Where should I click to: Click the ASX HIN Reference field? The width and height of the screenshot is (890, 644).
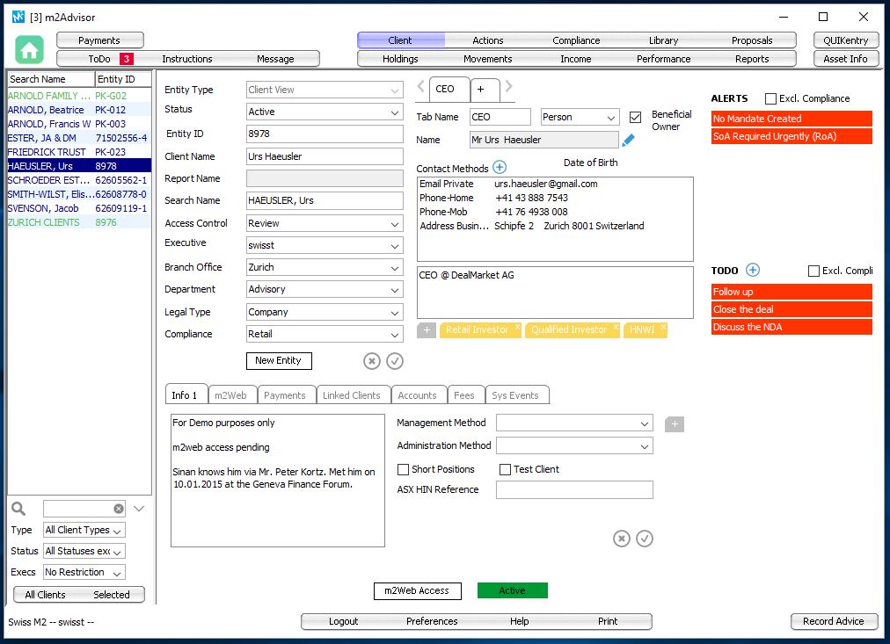coord(574,489)
